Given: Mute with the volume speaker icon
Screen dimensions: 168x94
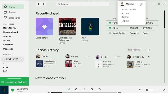Looking at the screenshot, I should 146,90.
